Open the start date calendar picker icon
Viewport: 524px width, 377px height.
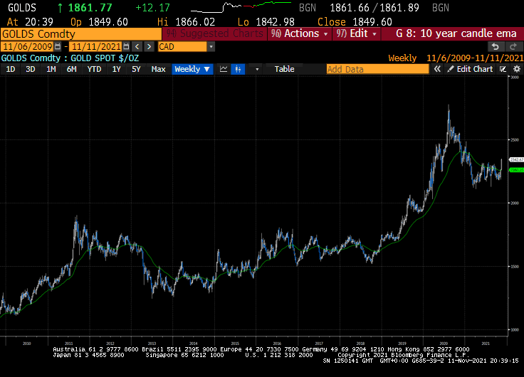pos(58,46)
